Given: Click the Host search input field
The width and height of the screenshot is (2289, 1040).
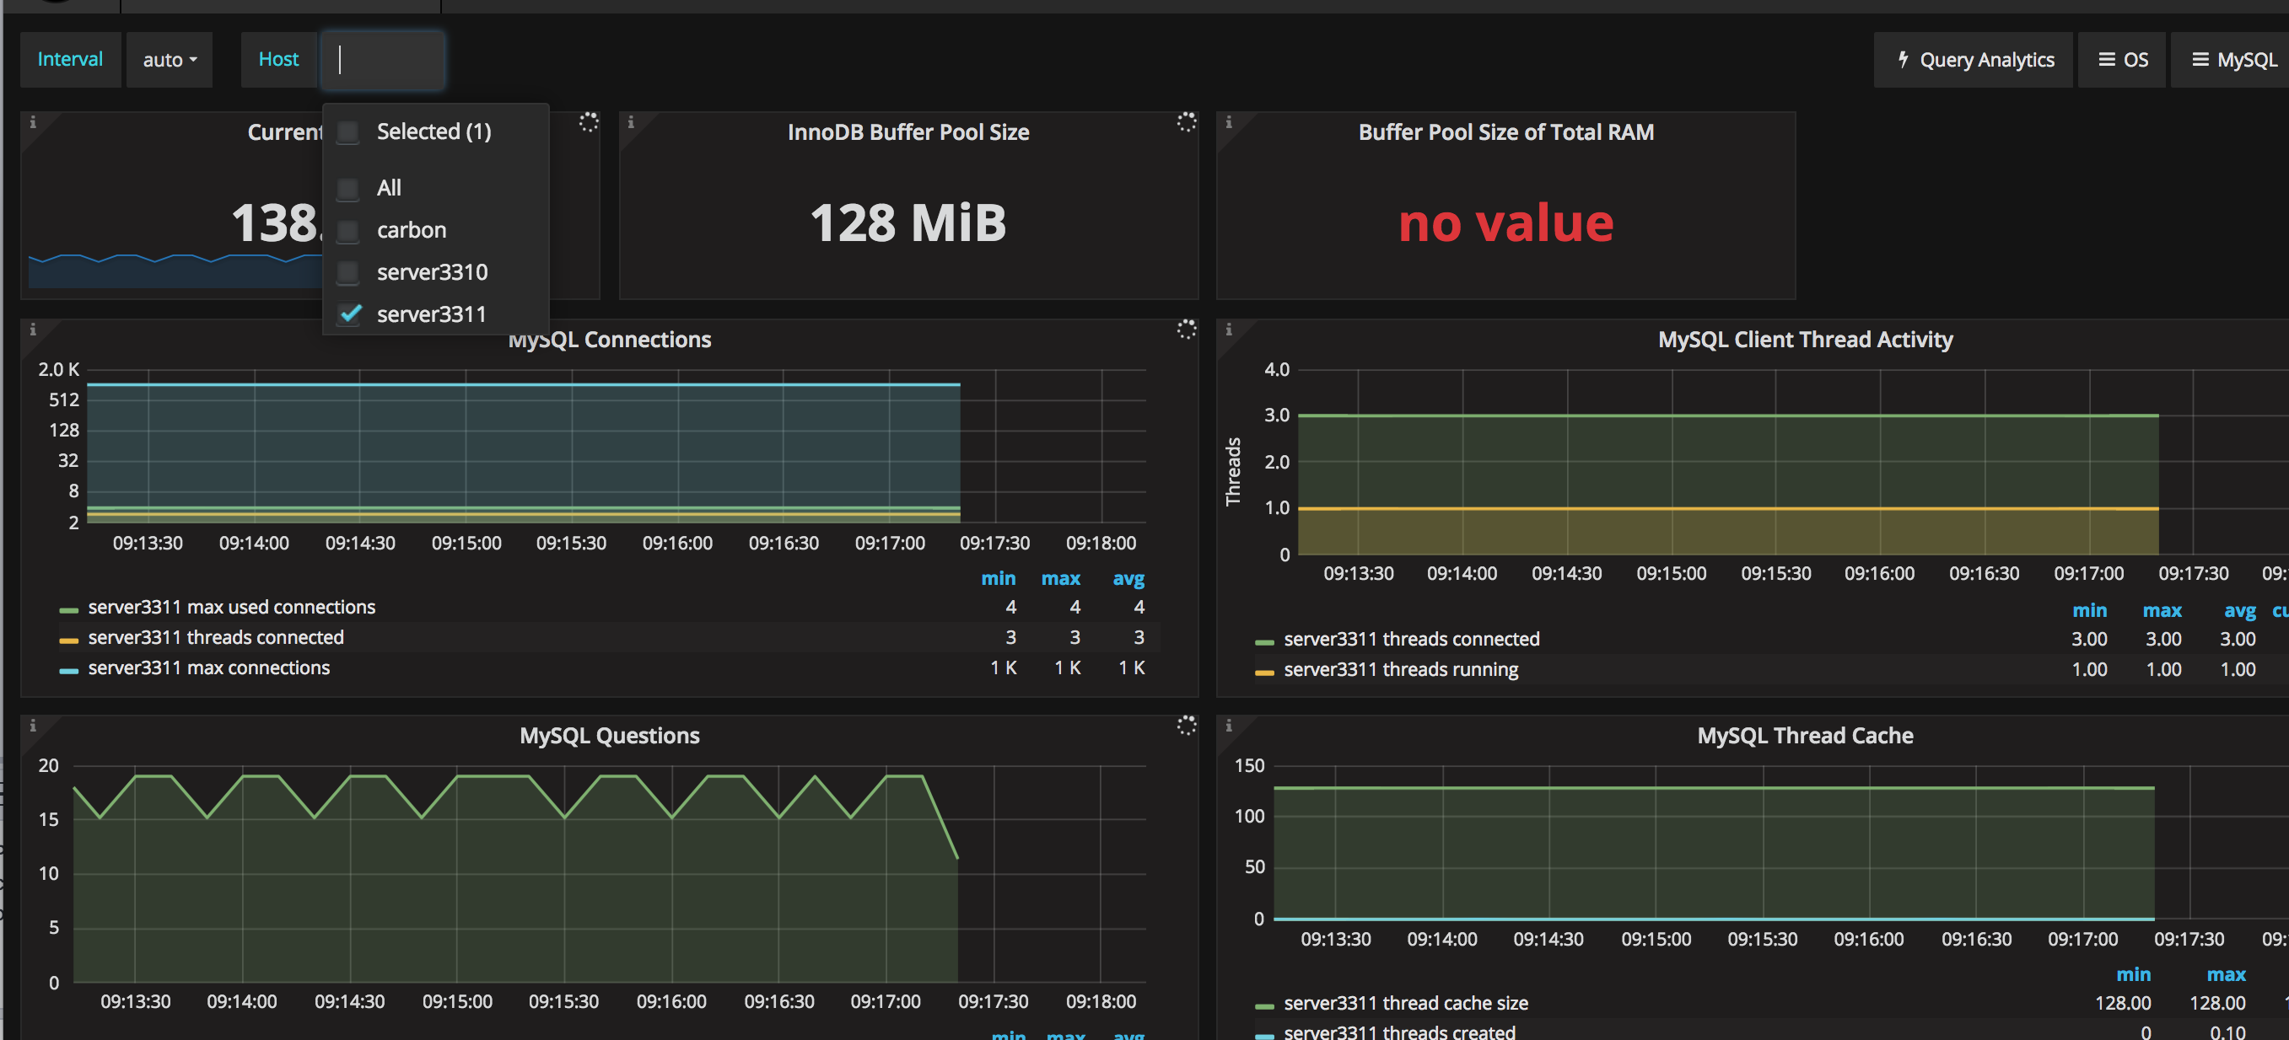Looking at the screenshot, I should click(382, 60).
